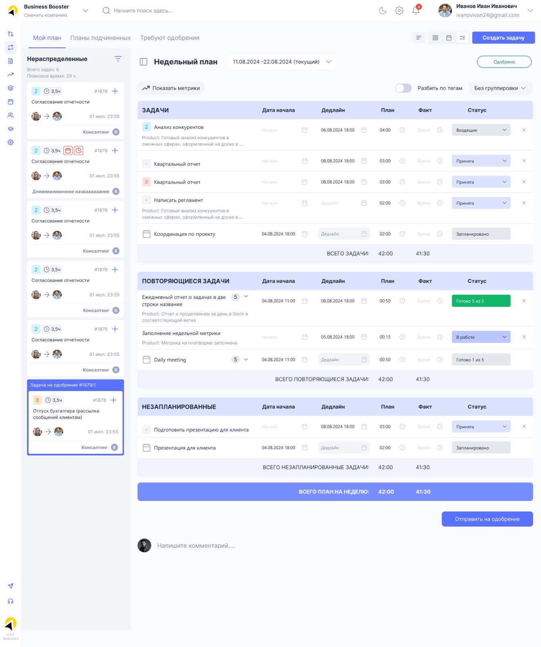Screen dimensions: 541x647
Task: Open the recurring tasks sidebar icon
Action: (x=10, y=47)
